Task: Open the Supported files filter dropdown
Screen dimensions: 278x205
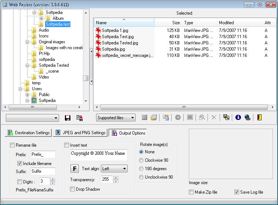Action: pyautogui.click(x=116, y=118)
